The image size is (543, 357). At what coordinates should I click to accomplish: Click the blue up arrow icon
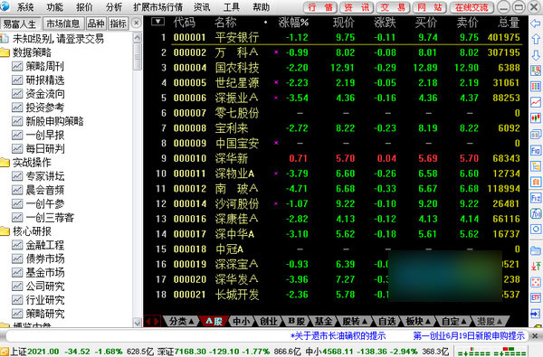(536, 39)
